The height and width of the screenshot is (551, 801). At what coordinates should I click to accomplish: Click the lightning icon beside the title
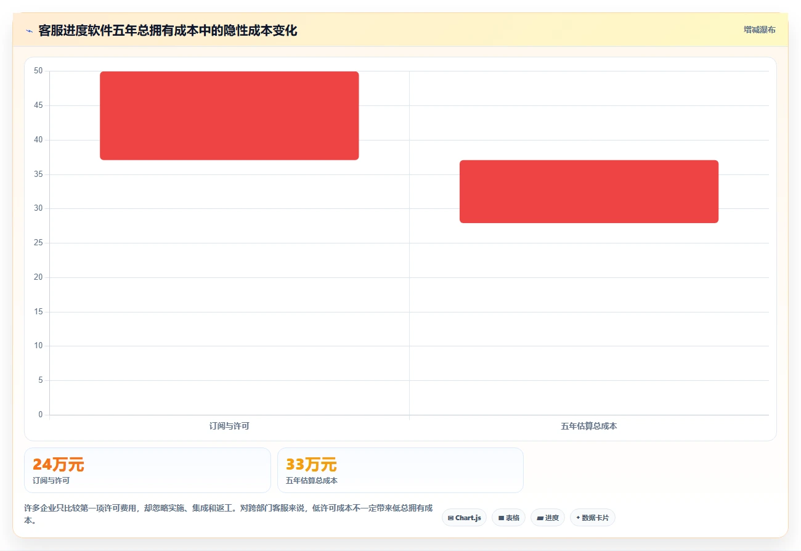point(29,31)
